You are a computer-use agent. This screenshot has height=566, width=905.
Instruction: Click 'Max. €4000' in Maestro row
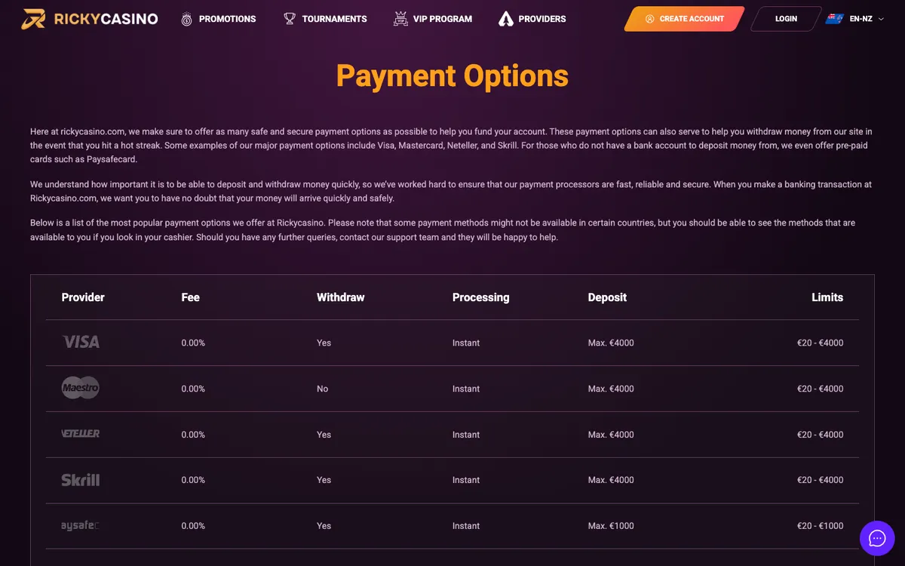click(x=611, y=389)
